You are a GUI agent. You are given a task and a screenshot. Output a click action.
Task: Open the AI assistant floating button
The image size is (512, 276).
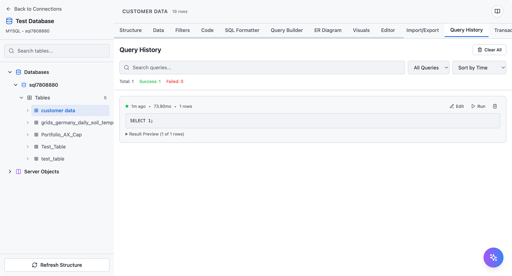click(493, 257)
